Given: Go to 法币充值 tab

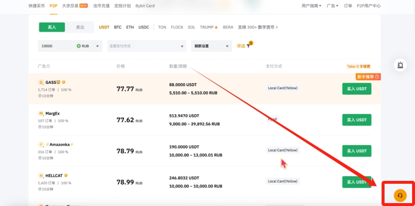Looking at the screenshot, I should 101,5.
